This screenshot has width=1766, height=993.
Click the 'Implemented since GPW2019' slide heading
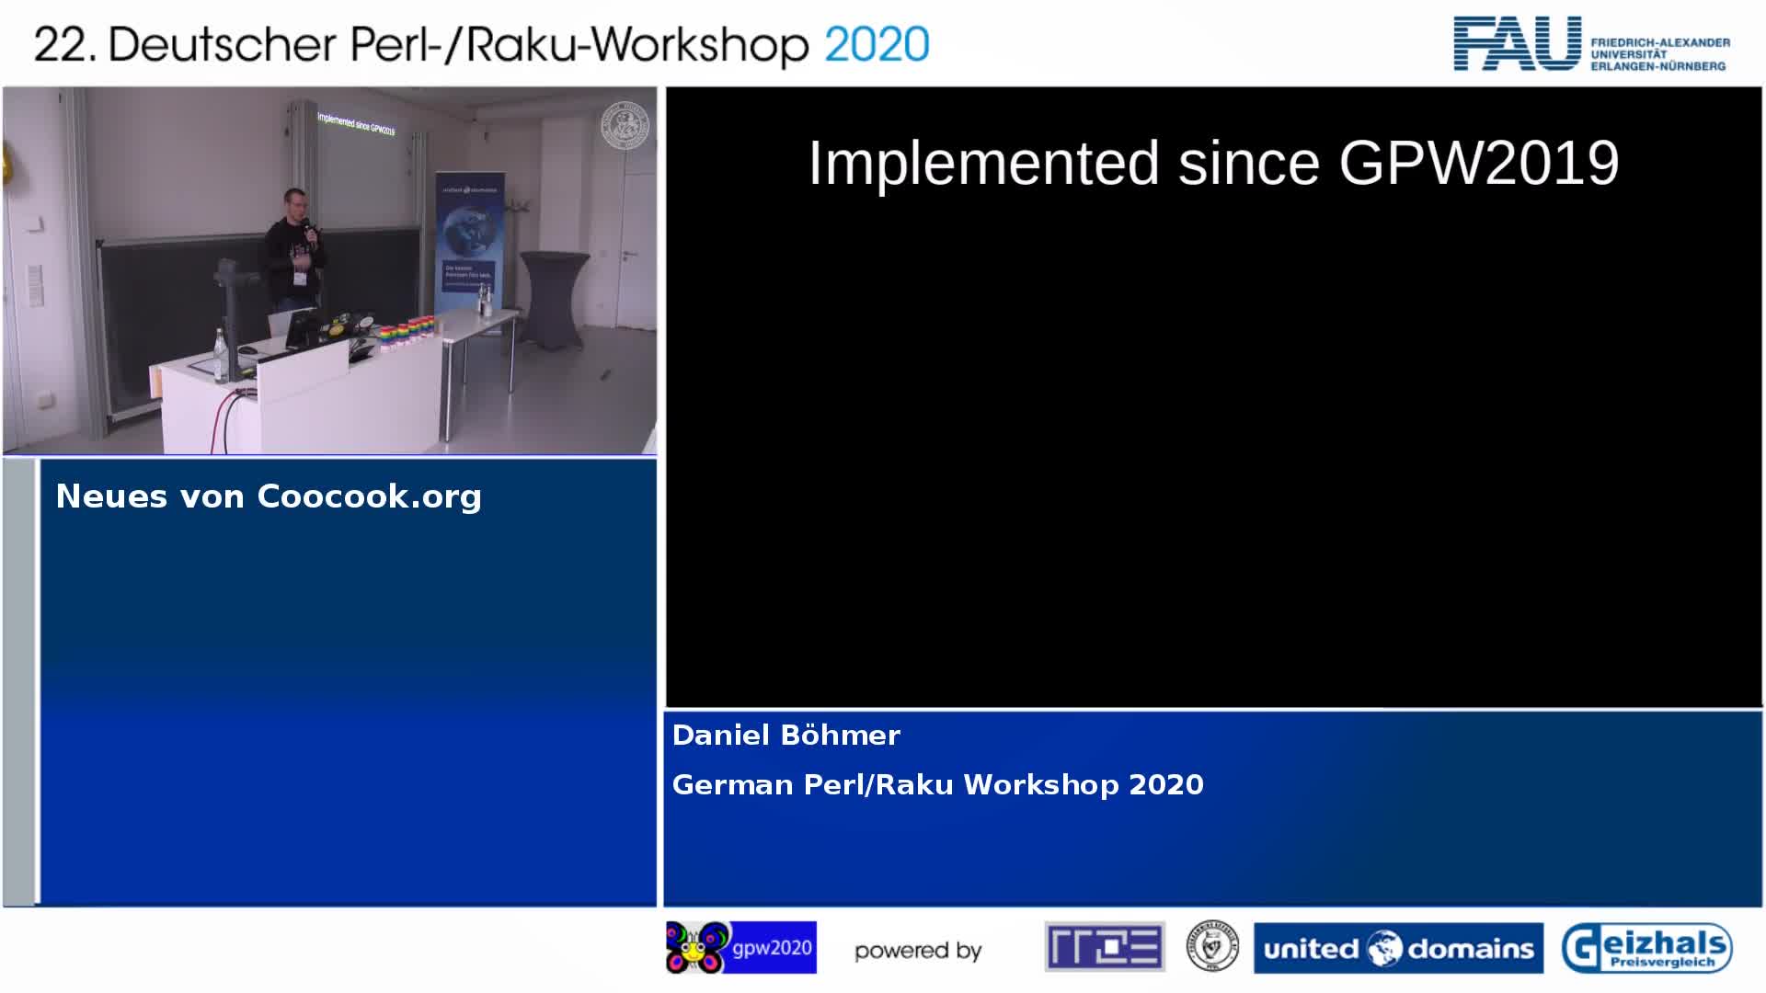coord(1213,164)
